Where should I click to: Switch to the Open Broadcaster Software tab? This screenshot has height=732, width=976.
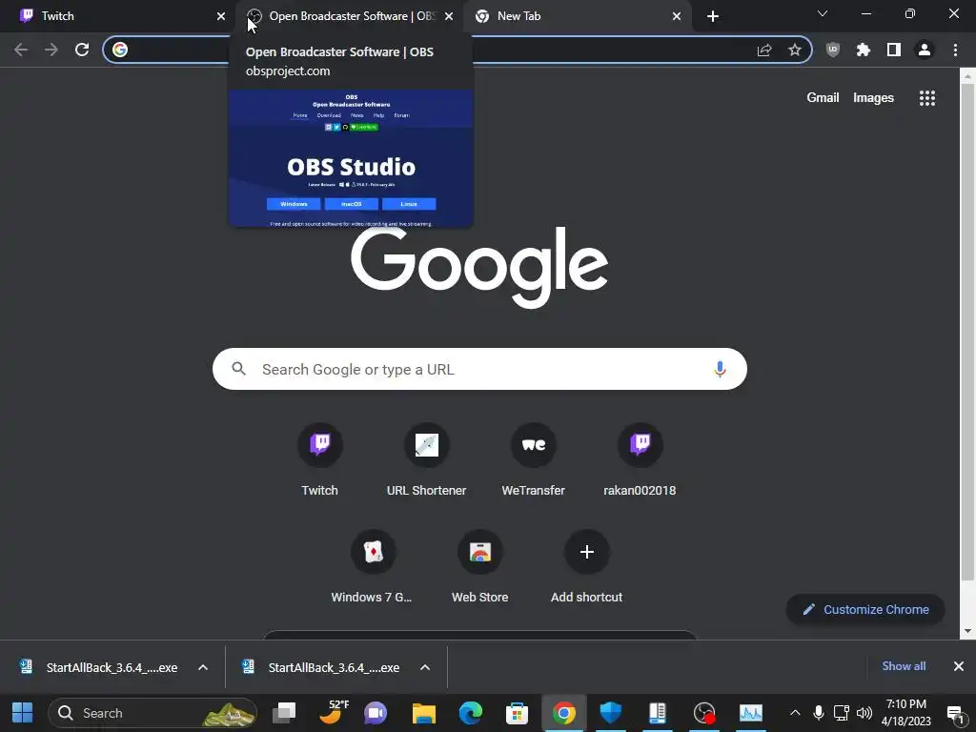point(349,16)
